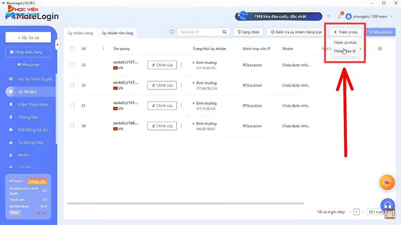Click the search magnifier icon
Viewport: 401px width, 225px height.
tap(225, 32)
